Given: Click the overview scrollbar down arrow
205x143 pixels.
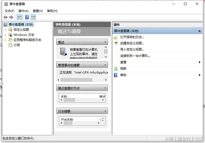Looking at the screenshot, I should (x=106, y=57).
